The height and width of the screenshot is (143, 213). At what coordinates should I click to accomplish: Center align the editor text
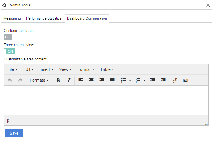91,80
